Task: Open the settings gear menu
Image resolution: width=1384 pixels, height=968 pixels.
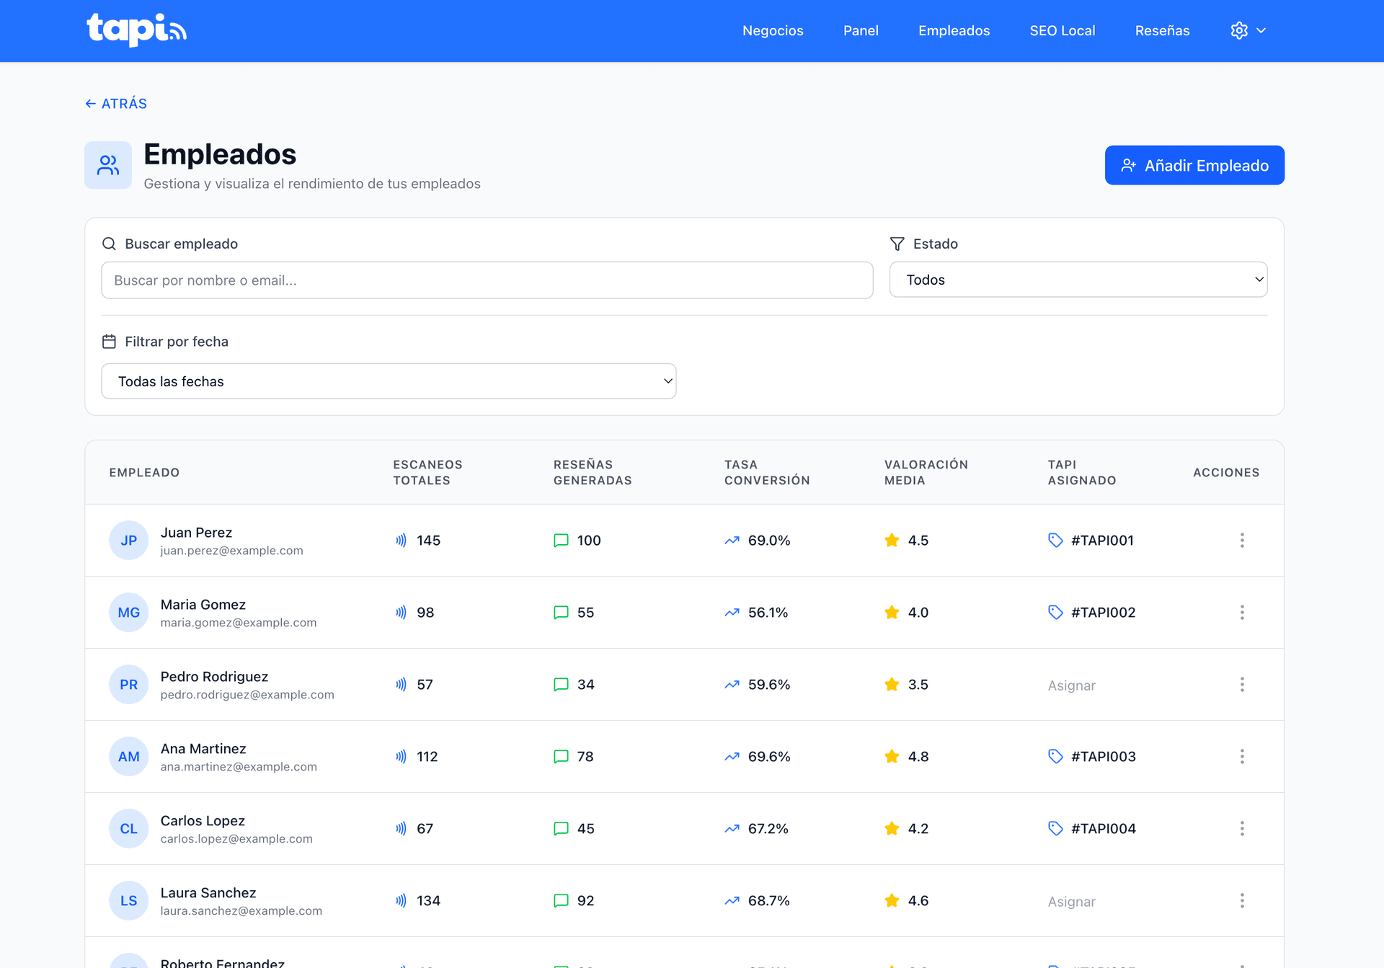Action: 1239,30
